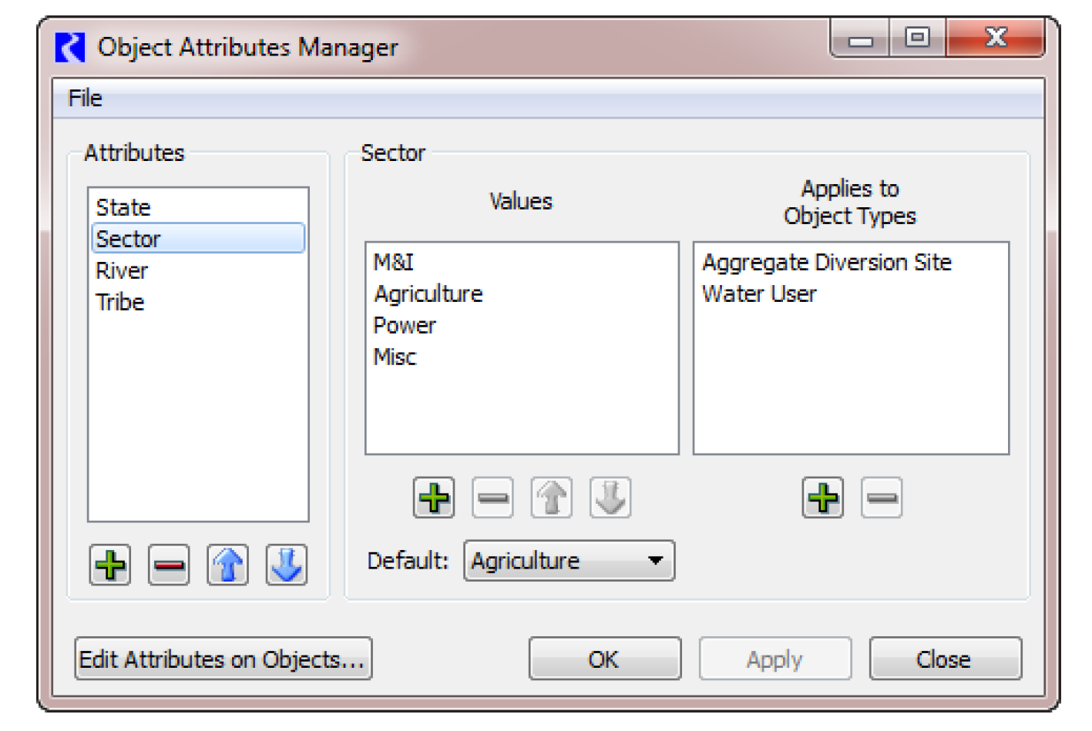This screenshot has width=1092, height=731.
Task: Remove object type using gray minus icon
Action: 882,498
